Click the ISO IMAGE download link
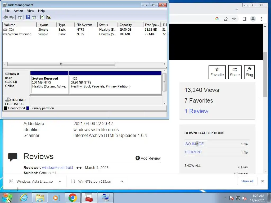This screenshot has width=271, height=203. [194, 144]
